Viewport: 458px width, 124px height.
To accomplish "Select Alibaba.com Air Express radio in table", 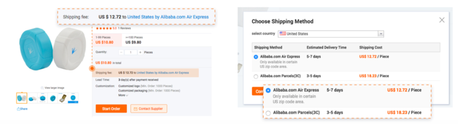I will point(256,57).
